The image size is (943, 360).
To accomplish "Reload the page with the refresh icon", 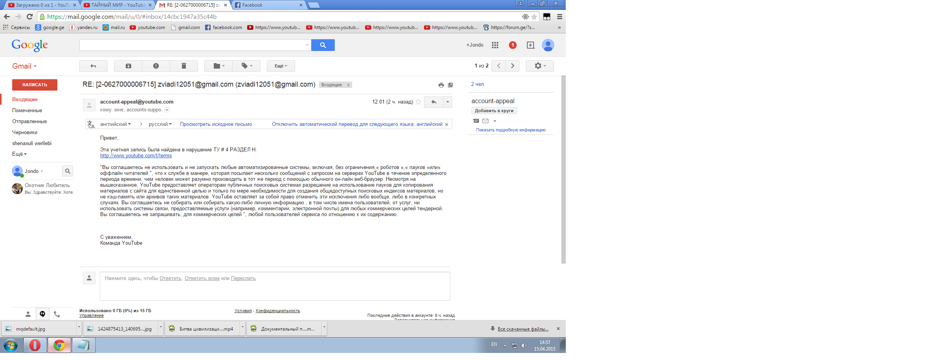I will click(x=29, y=16).
